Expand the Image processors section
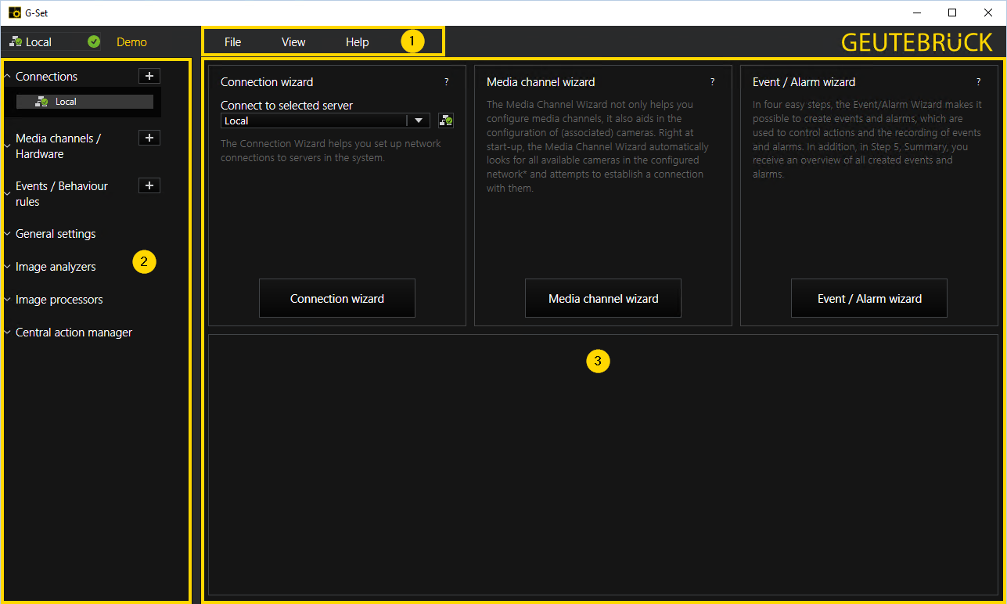Viewport: 1007px width, 604px height. pos(59,300)
